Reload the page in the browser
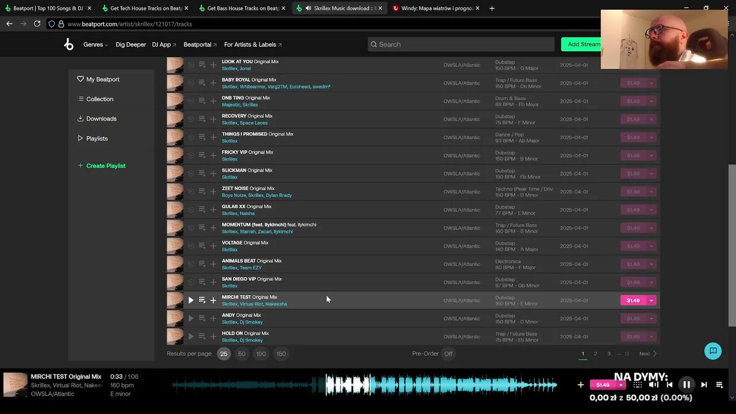 click(37, 24)
